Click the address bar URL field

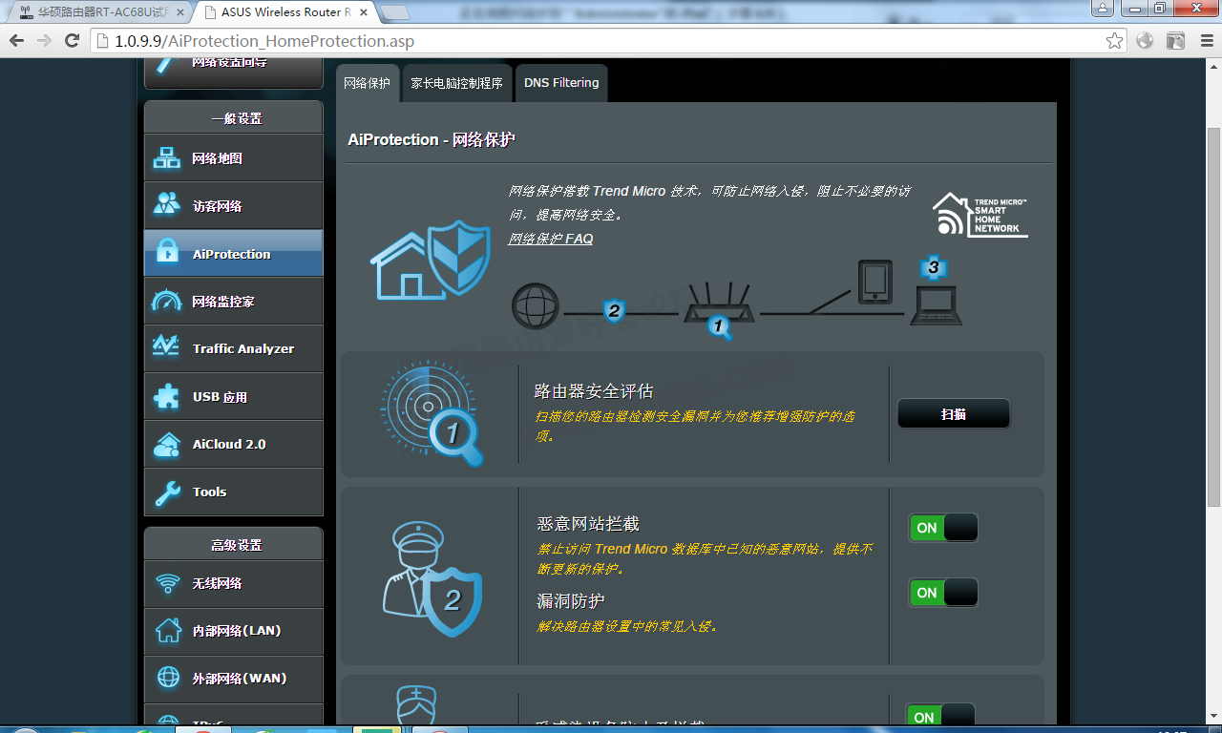607,41
